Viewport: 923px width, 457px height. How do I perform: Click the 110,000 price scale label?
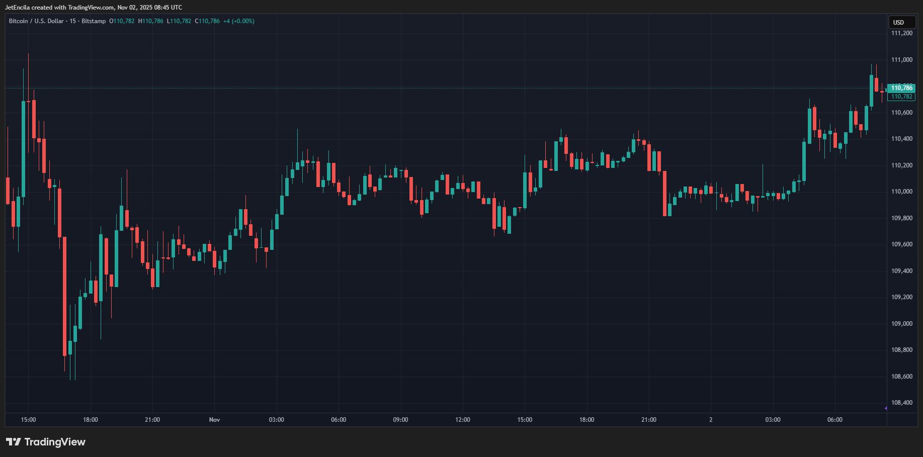[x=901, y=192]
